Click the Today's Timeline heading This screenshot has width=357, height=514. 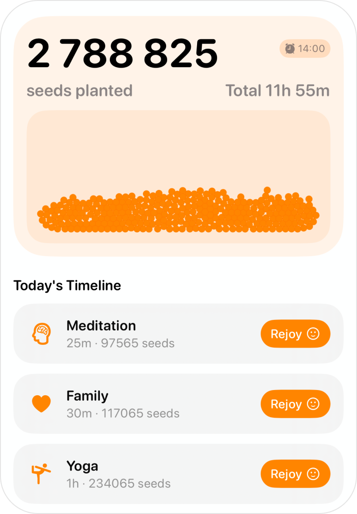67,286
